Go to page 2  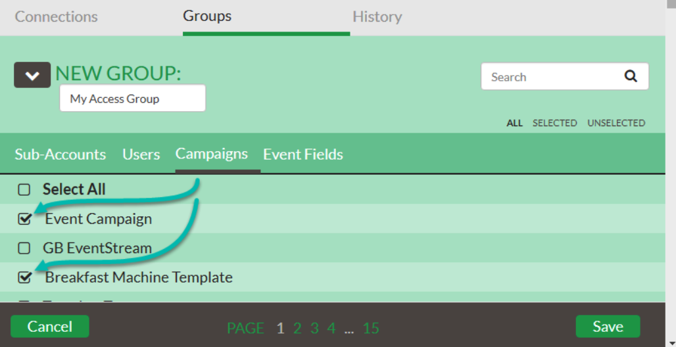coord(297,328)
